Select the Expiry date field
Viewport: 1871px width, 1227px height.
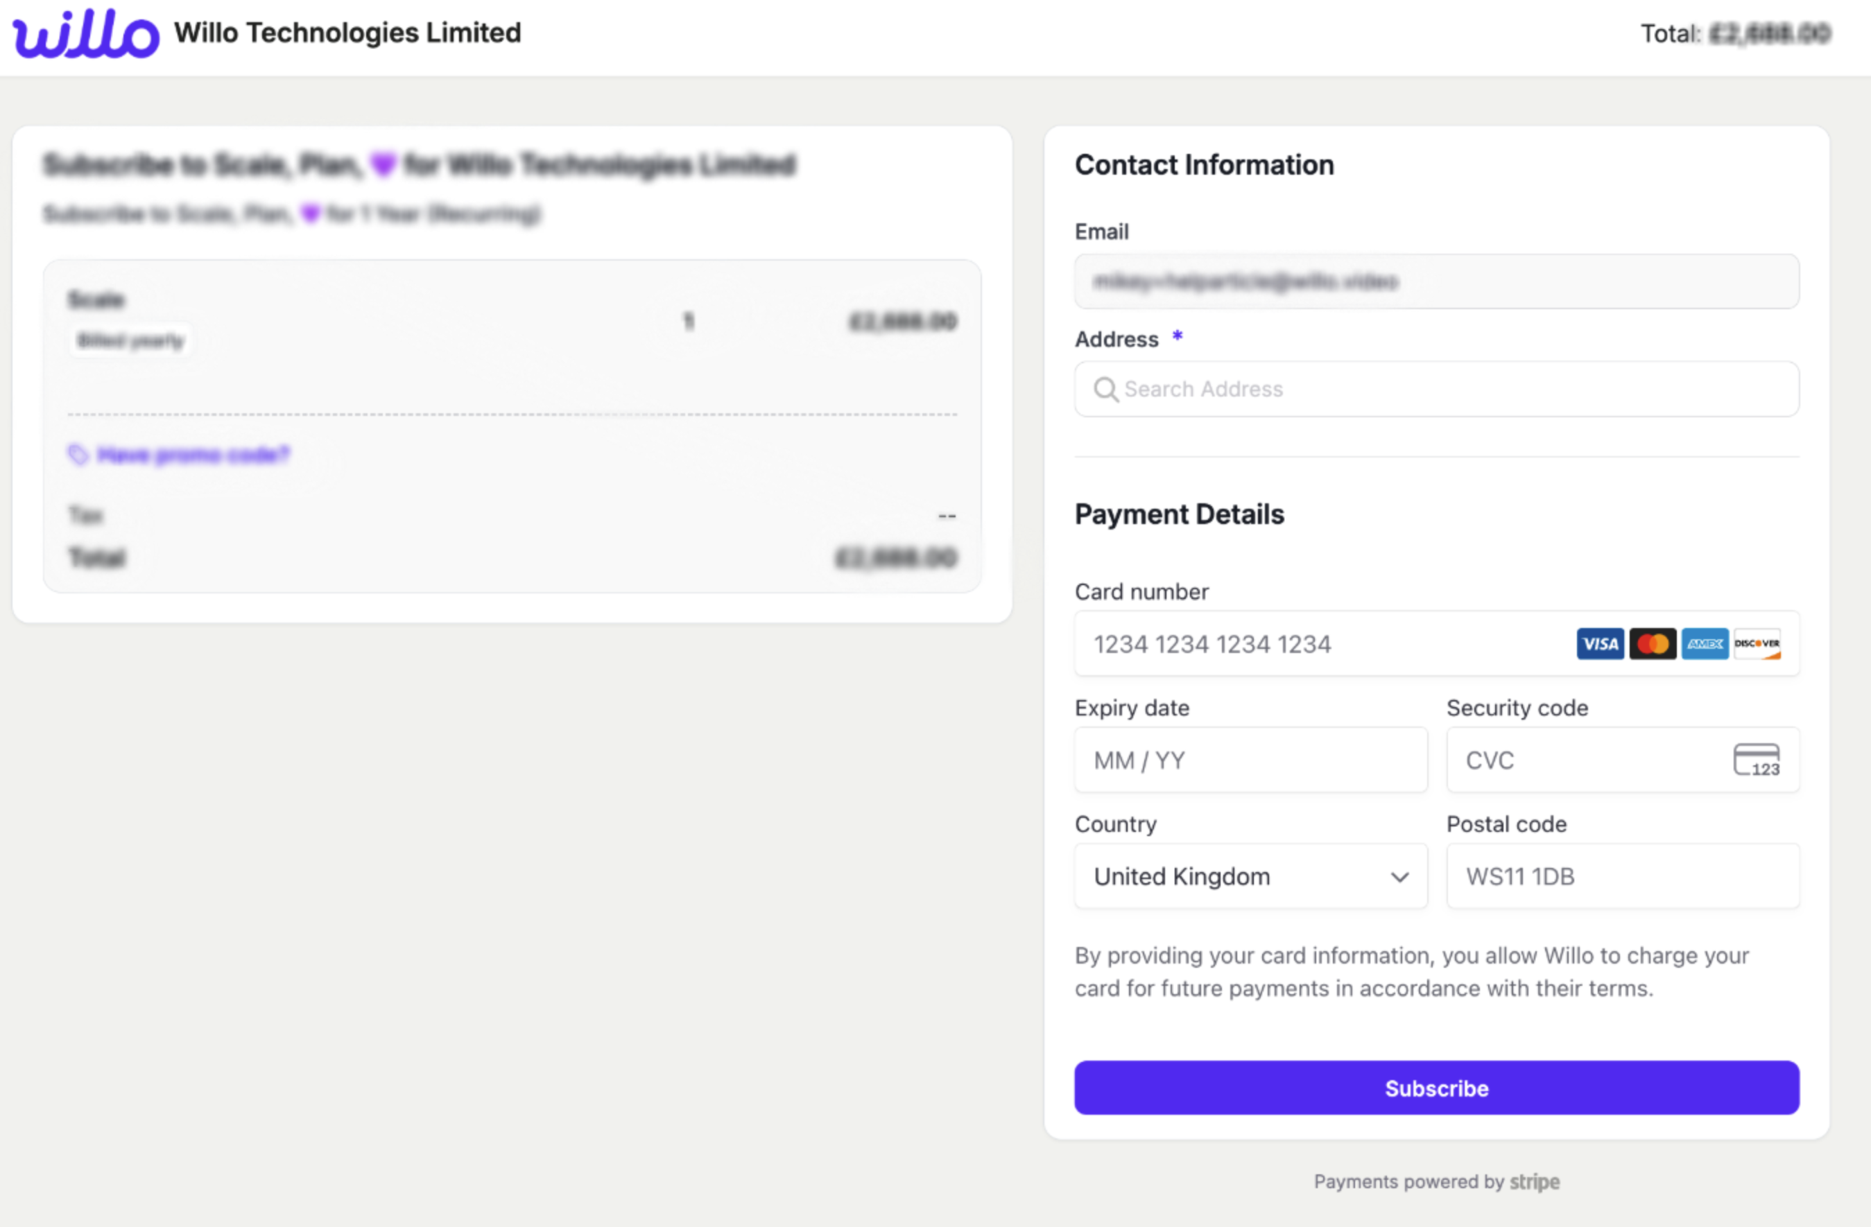point(1250,760)
